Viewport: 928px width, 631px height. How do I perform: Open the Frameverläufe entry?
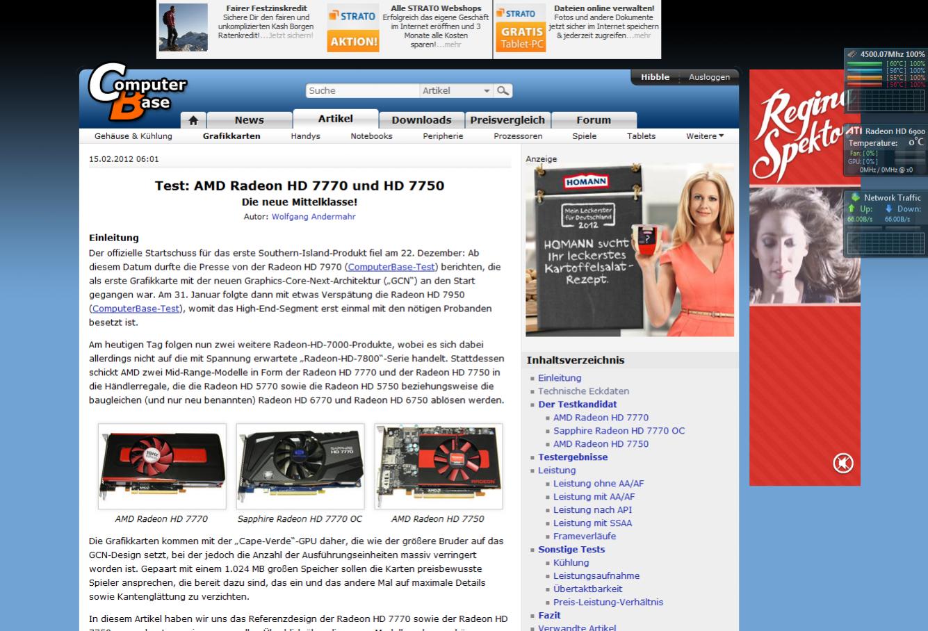[585, 536]
